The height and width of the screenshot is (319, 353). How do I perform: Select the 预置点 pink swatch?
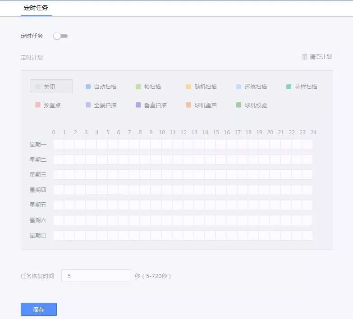[38, 105]
